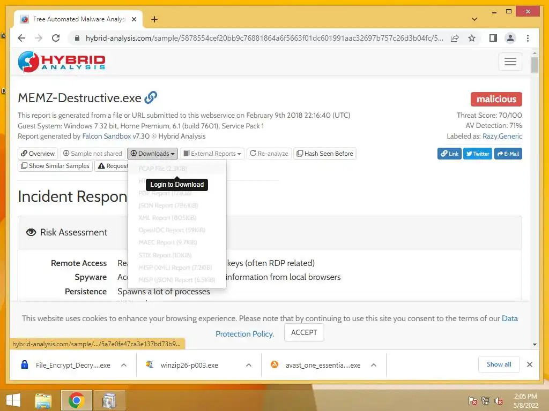Open avast_one_essentia....exe download item
Screen dimensions: 549x411
[316, 365]
